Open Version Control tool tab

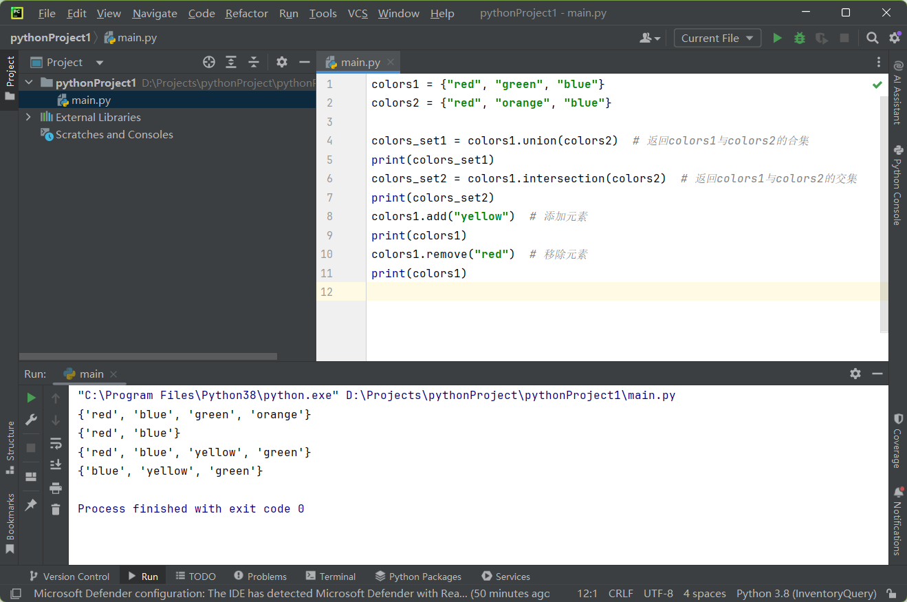pyautogui.click(x=69, y=577)
